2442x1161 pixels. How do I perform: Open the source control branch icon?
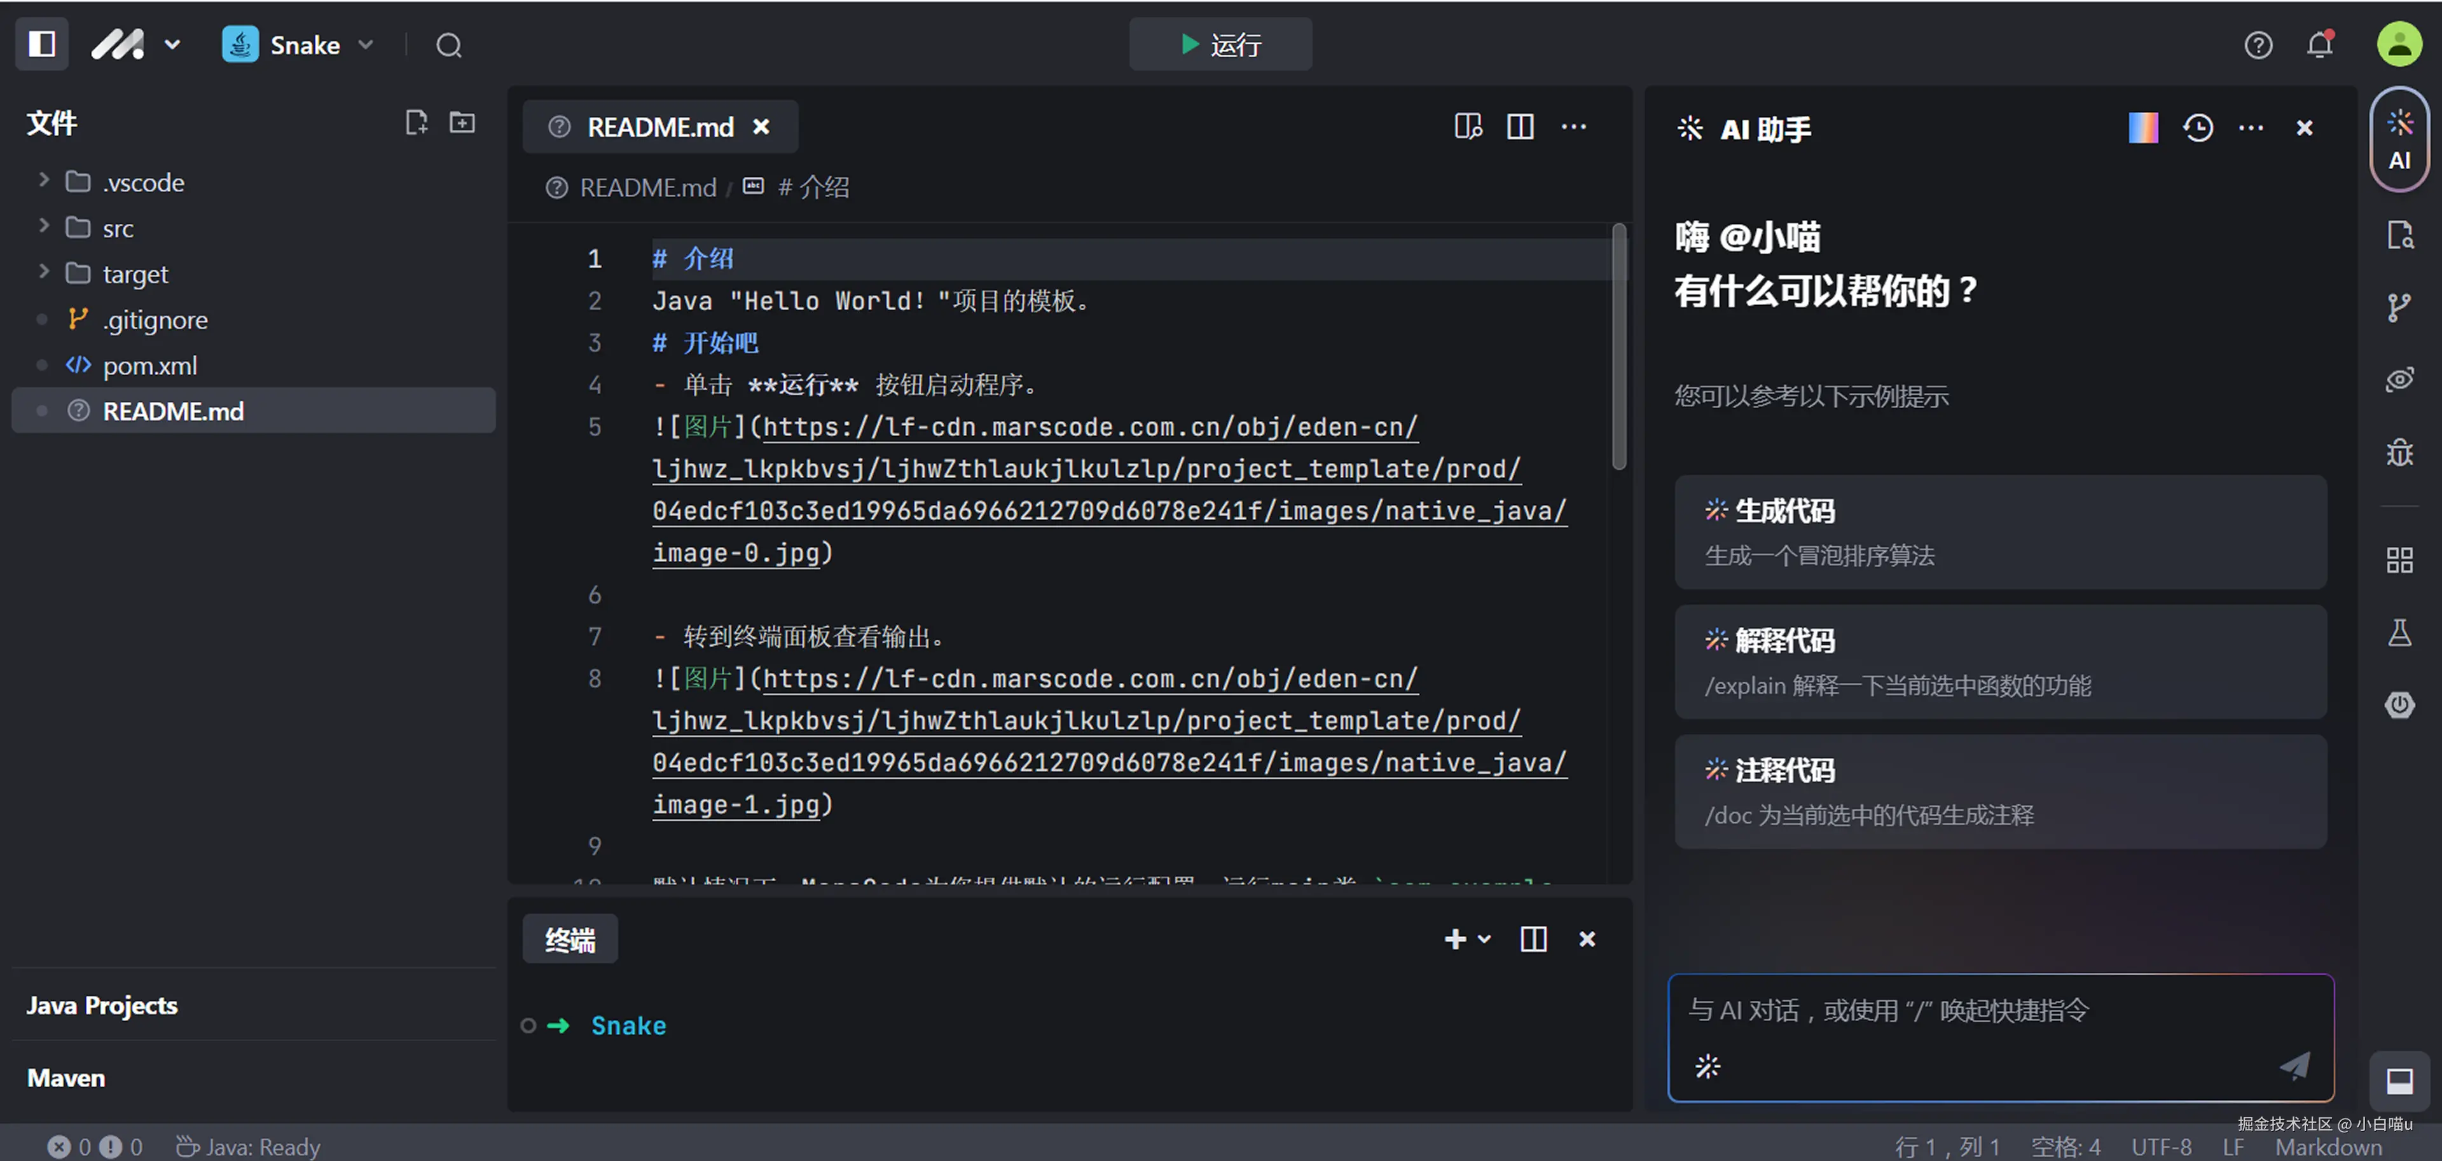tap(2398, 307)
